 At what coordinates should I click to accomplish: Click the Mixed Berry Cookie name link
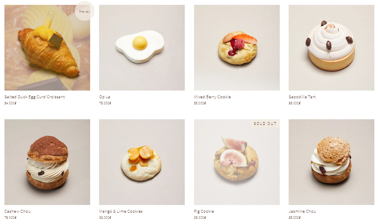point(212,97)
